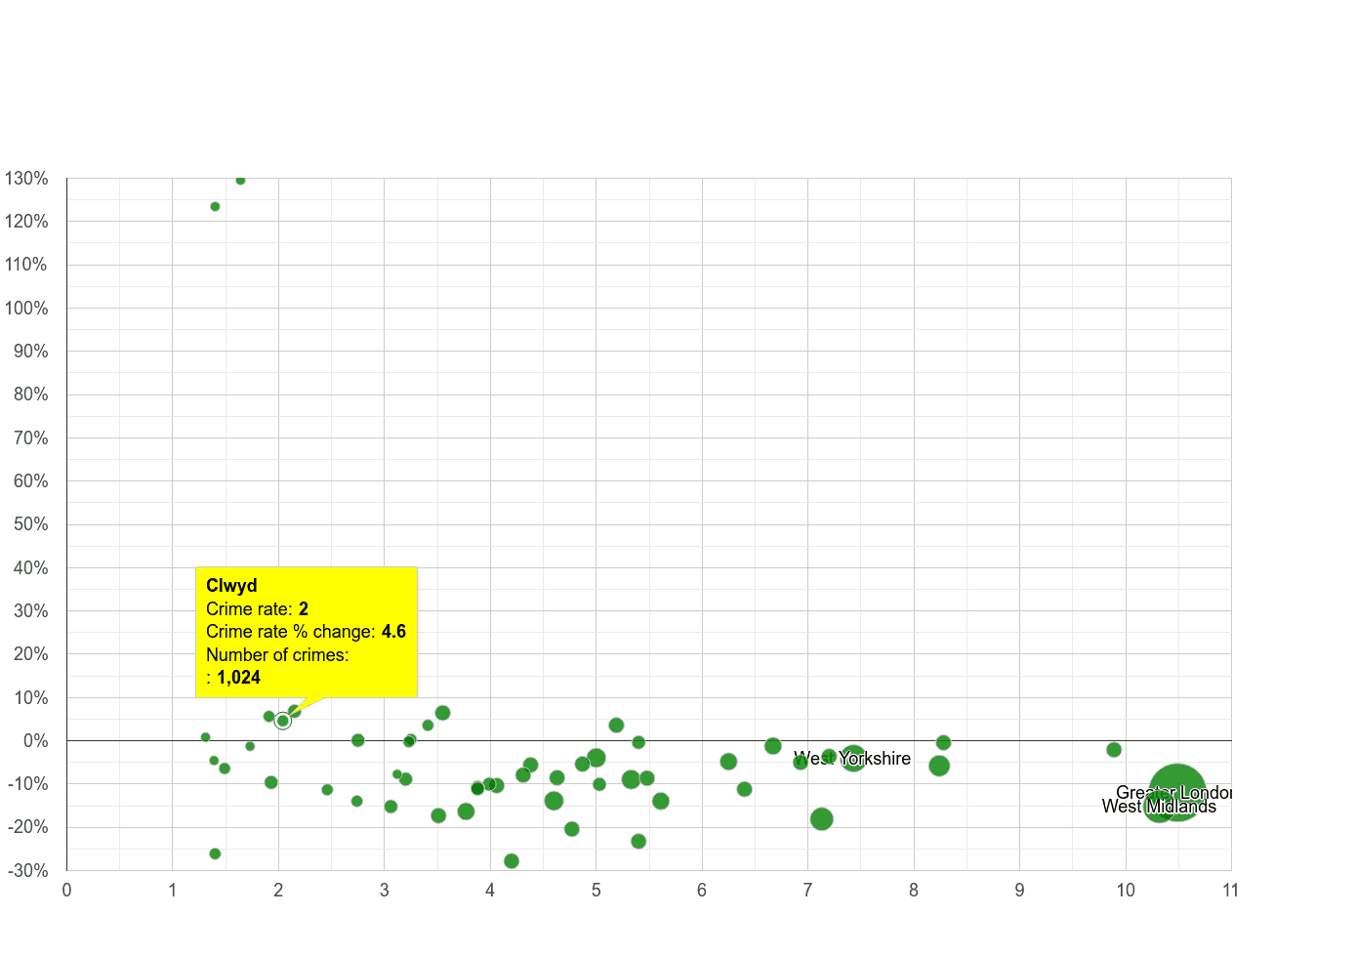Image resolution: width=1357 pixels, height=957 pixels.
Task: Click the bubble at crime rate 9.9
Action: (x=1114, y=749)
